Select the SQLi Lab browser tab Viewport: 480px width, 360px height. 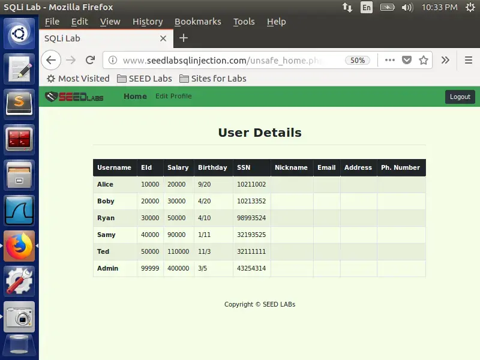tap(106, 38)
